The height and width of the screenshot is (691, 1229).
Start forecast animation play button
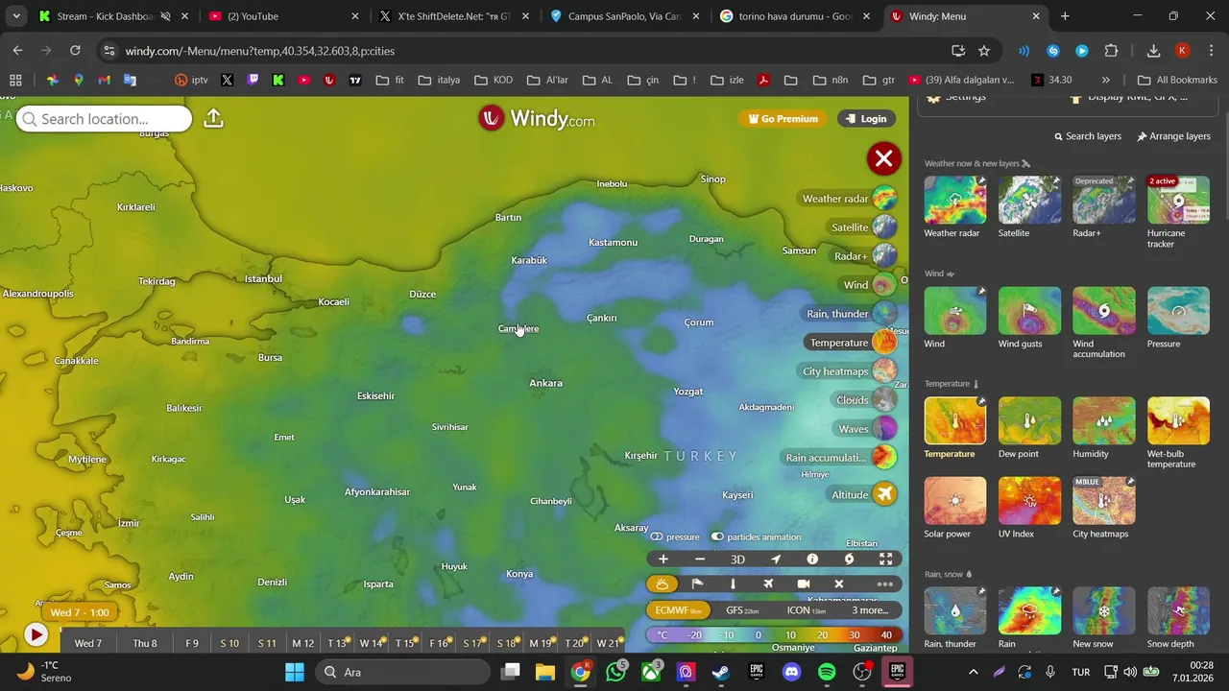[36, 634]
